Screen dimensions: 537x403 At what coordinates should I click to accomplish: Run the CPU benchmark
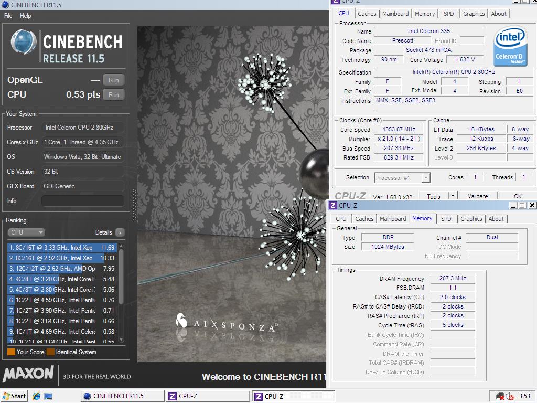point(113,95)
